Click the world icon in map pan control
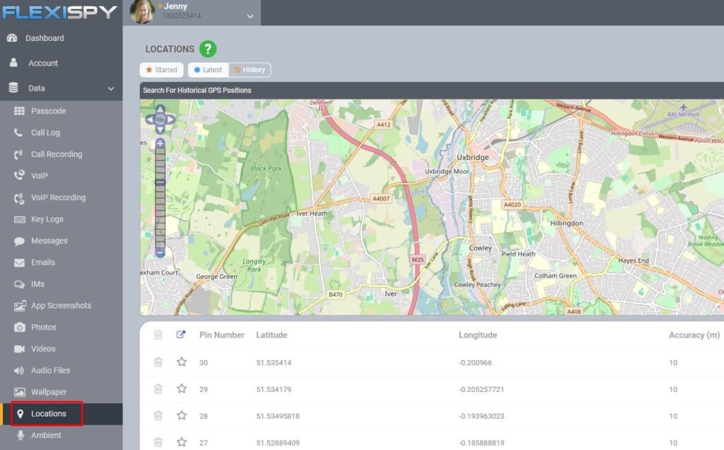The width and height of the screenshot is (724, 450). click(160, 120)
